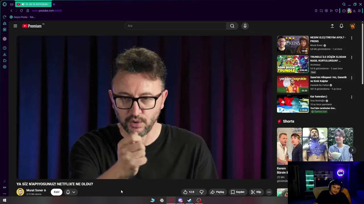364x204 pixels.
Task: Open GX Control speedometer sidebar icon
Action: point(5,17)
